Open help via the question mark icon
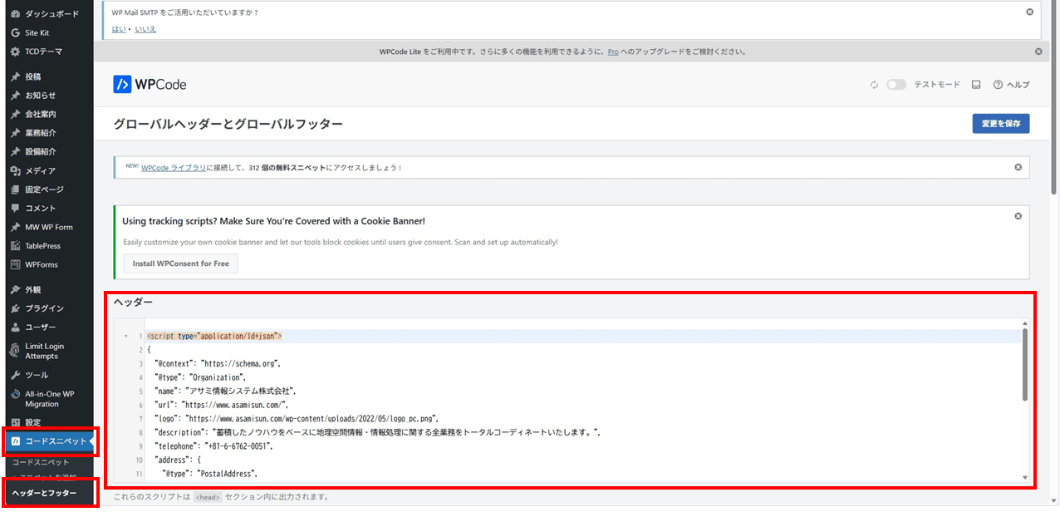This screenshot has height=512, width=1060. click(999, 84)
